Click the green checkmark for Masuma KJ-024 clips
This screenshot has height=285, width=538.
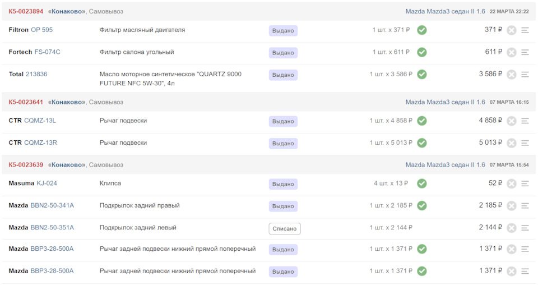click(422, 183)
